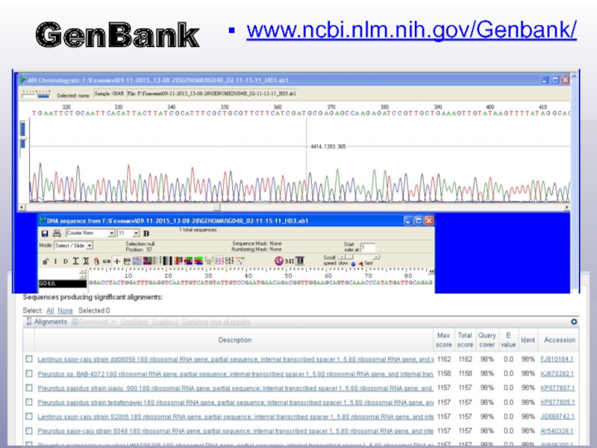The width and height of the screenshot is (597, 448).
Task: Click the vertical zoom slider left of chromatogram
Action: click(23, 139)
